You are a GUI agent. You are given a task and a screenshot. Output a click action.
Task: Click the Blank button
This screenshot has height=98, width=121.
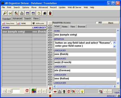(111, 23)
